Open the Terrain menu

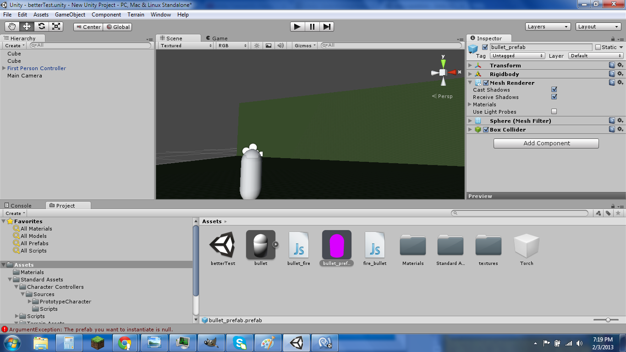click(x=136, y=15)
